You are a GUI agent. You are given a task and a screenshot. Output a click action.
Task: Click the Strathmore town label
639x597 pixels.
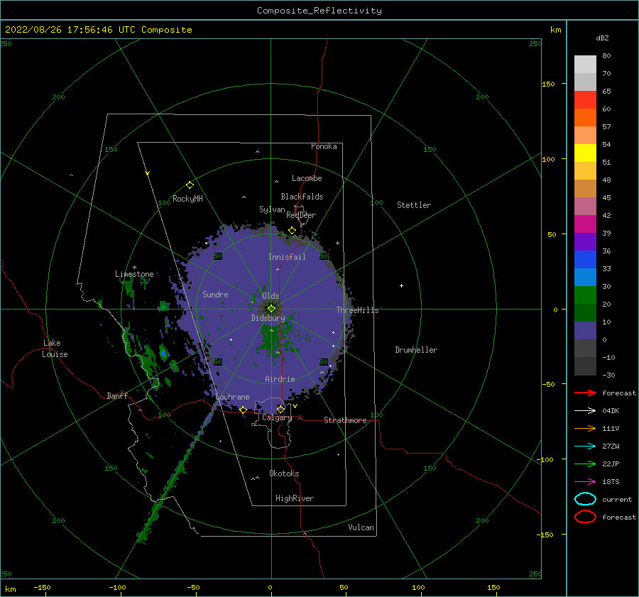(345, 420)
